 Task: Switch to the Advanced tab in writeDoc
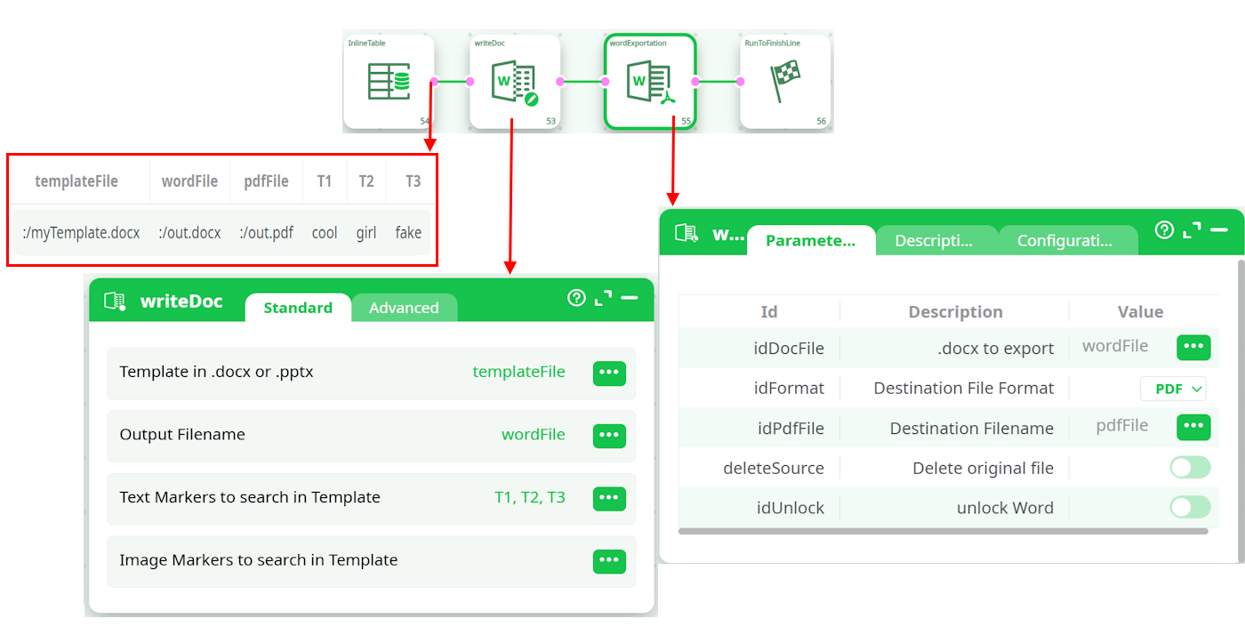(404, 308)
